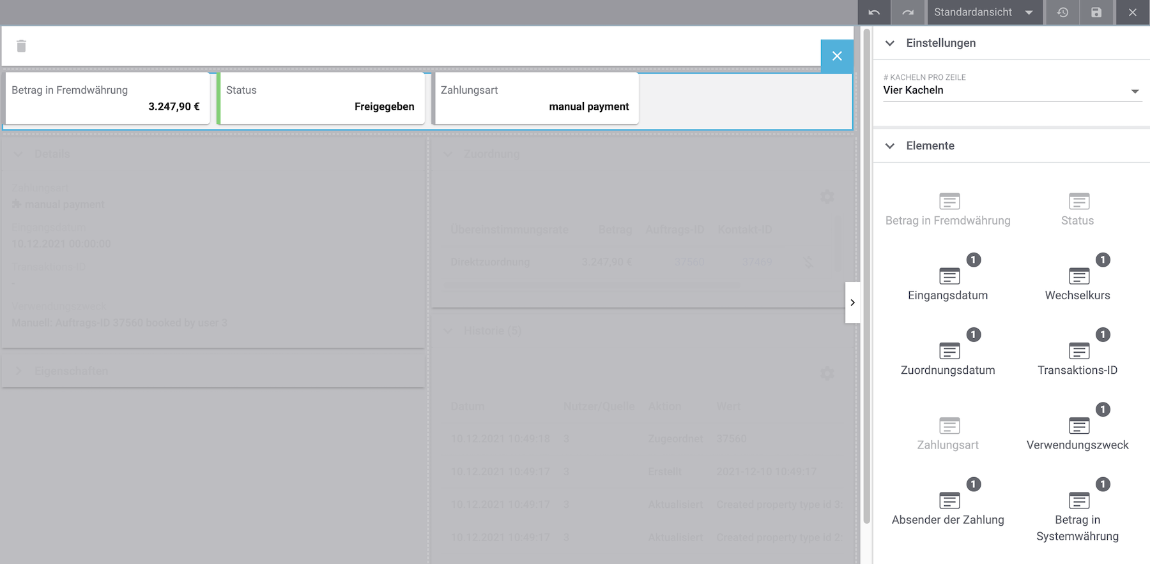Viewport: 1150px width, 564px height.
Task: Select the Wechselkurs element icon
Action: 1078,277
